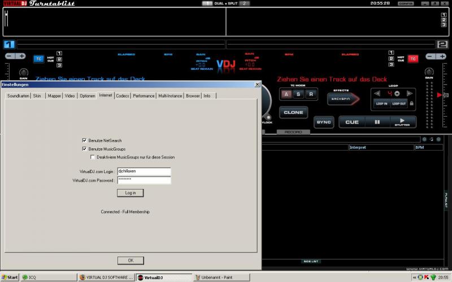Click left deck pitch minus button
This screenshot has height=282, width=452.
click(x=10, y=56)
